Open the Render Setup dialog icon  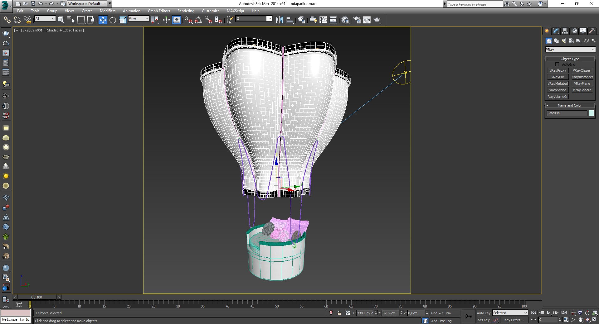(x=357, y=20)
